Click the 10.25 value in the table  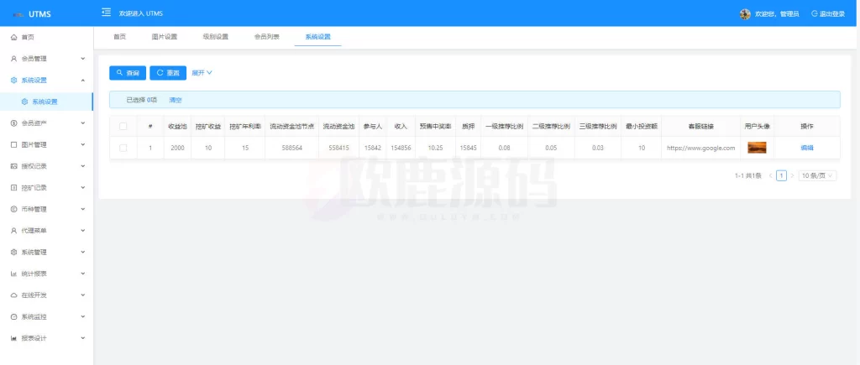click(x=436, y=148)
